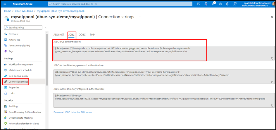Click the dedicated SQL pool resource icon
The image size is (276, 130).
pos(6,18)
